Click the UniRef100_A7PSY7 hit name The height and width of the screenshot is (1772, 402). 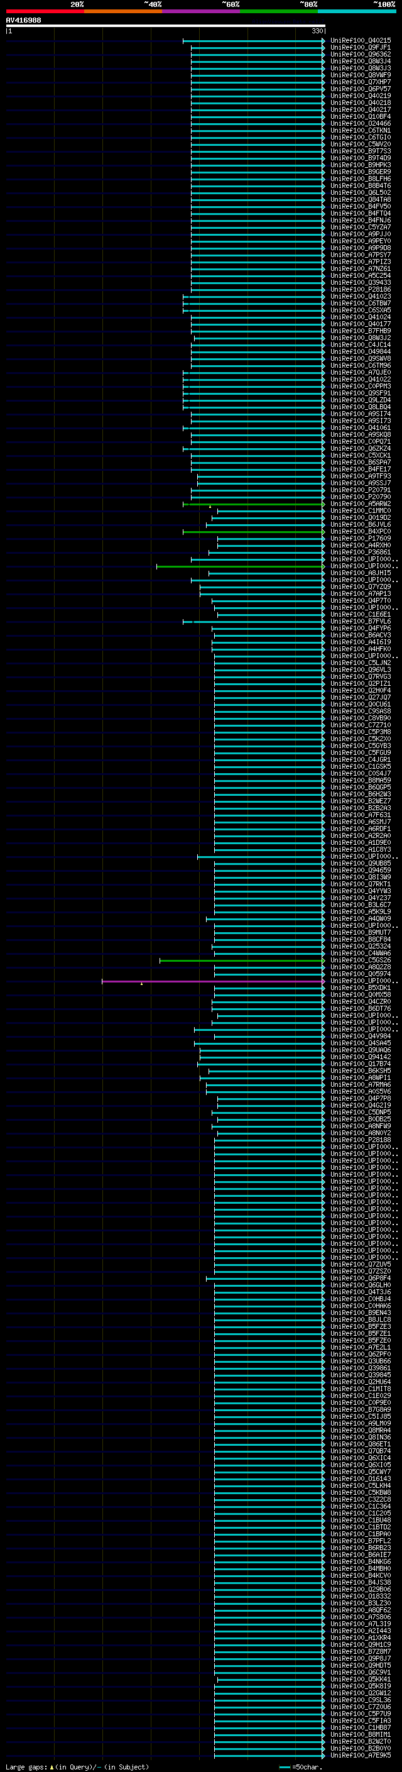[x=360, y=255]
